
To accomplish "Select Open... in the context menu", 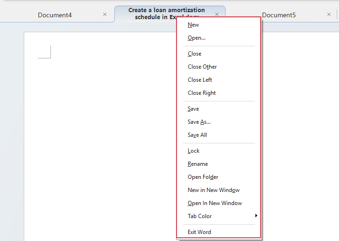I will [x=197, y=38].
